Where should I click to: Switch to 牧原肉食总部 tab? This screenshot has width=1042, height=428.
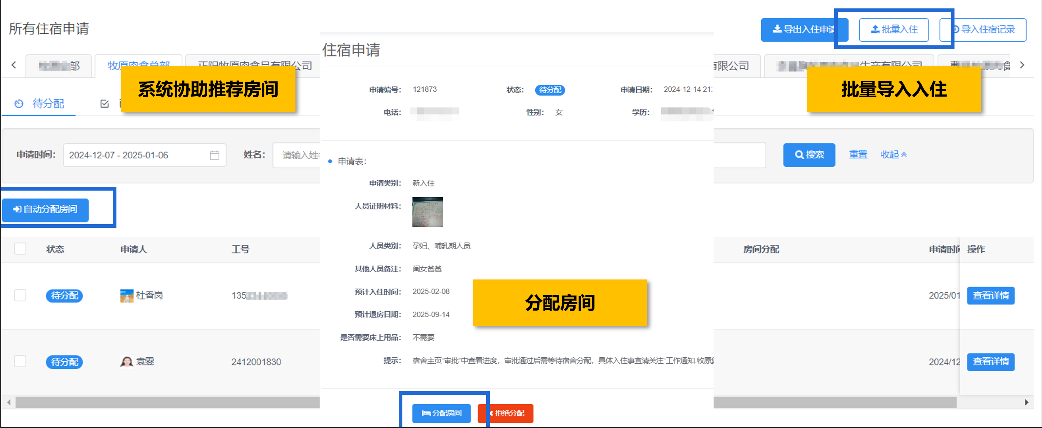(x=138, y=66)
